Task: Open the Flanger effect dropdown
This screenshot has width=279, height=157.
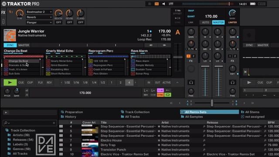Action: [x=39, y=23]
